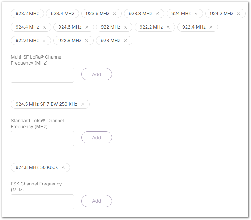
Task: Remove the 924.6 MHz channel chip
Action: click(87, 27)
